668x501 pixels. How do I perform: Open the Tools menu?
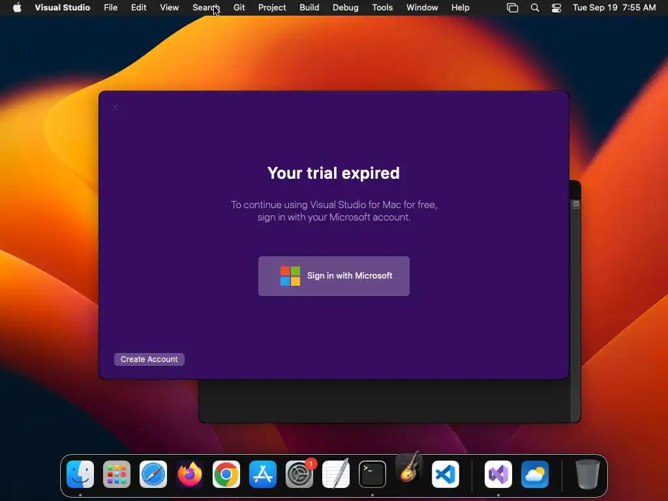point(382,8)
